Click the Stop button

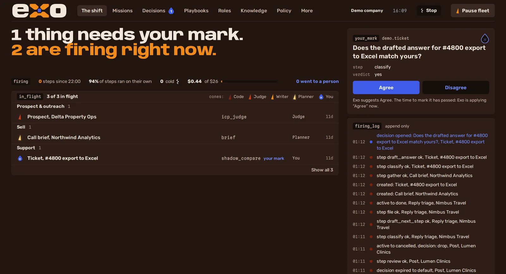pos(429,11)
